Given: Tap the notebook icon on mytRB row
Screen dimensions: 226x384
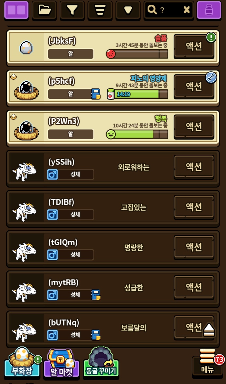Looking at the screenshot, I should point(96,295).
